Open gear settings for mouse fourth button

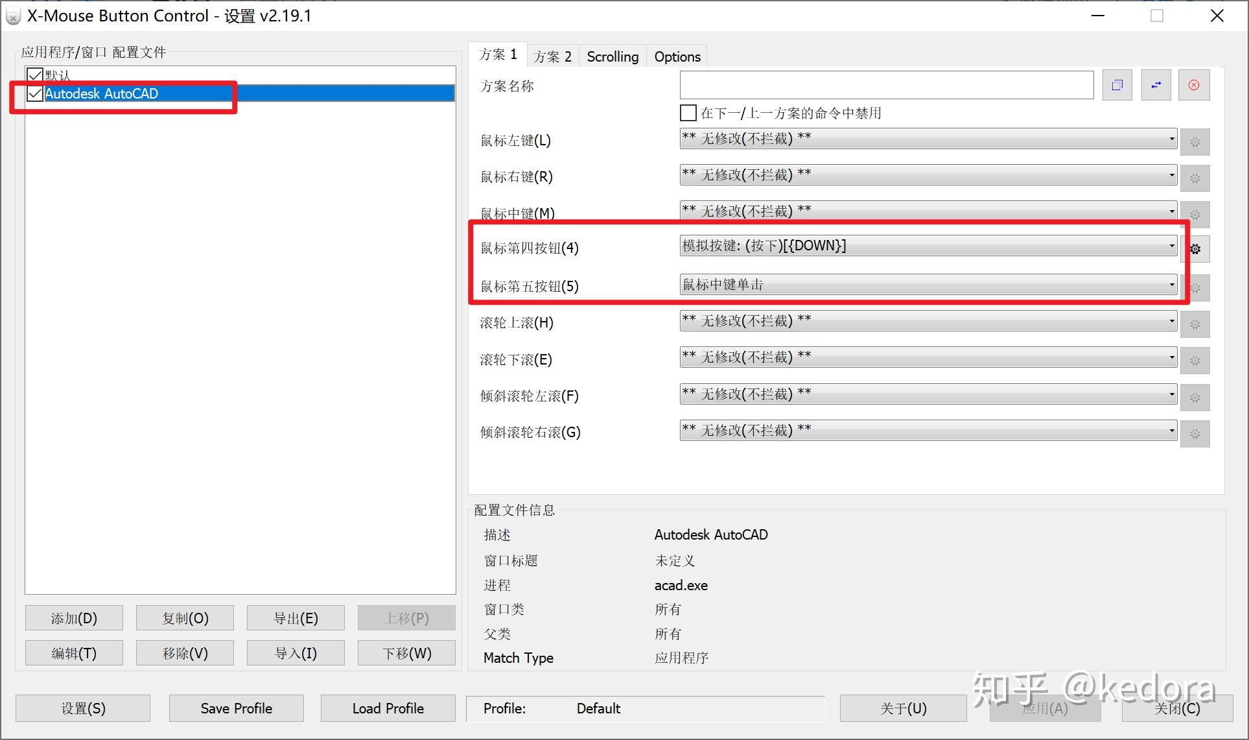coord(1195,248)
